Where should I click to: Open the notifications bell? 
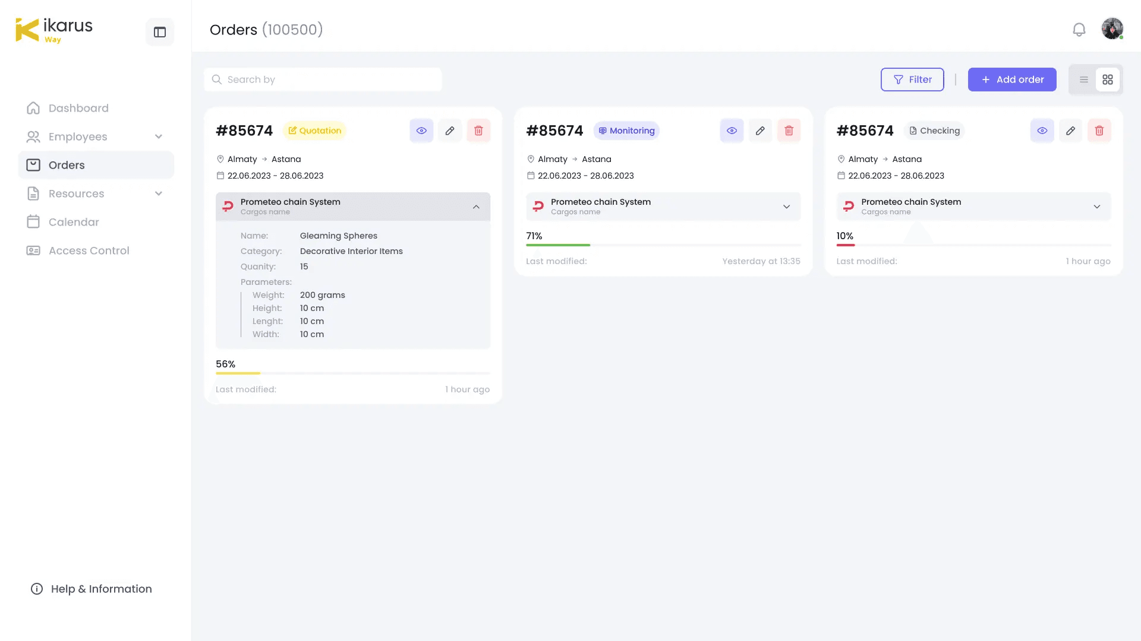[x=1079, y=30]
